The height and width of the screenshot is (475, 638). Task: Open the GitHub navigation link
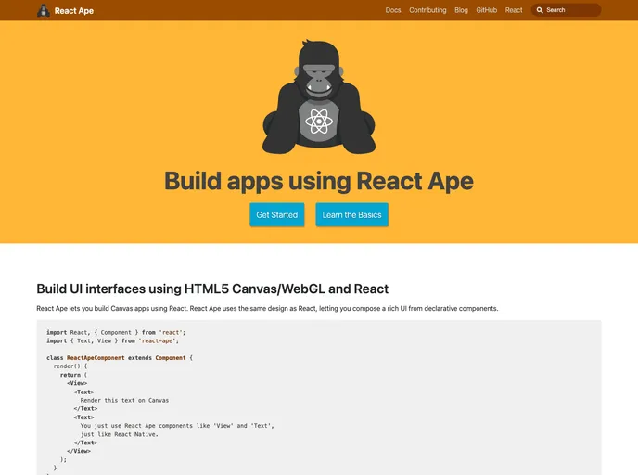coord(486,10)
